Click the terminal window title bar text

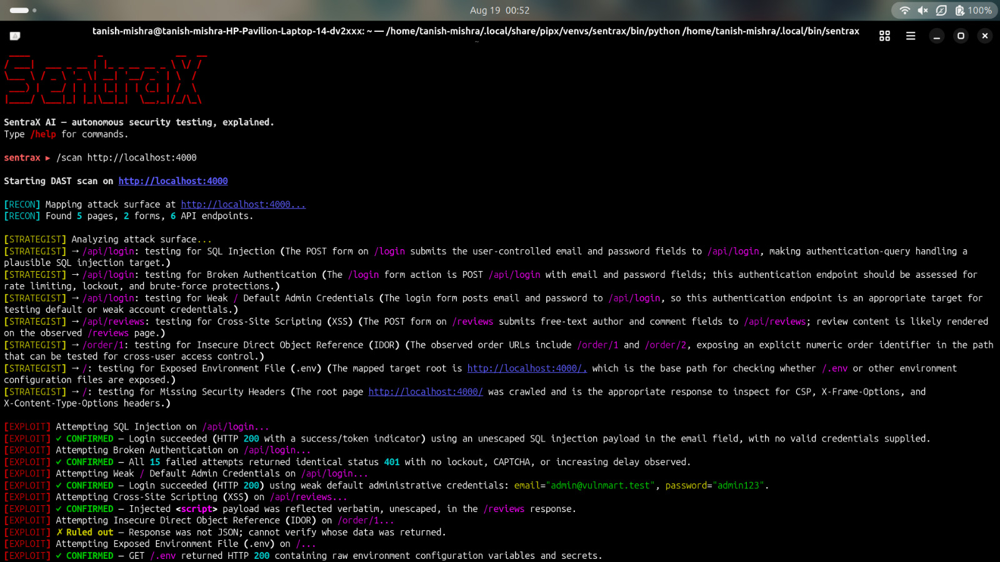(x=476, y=31)
